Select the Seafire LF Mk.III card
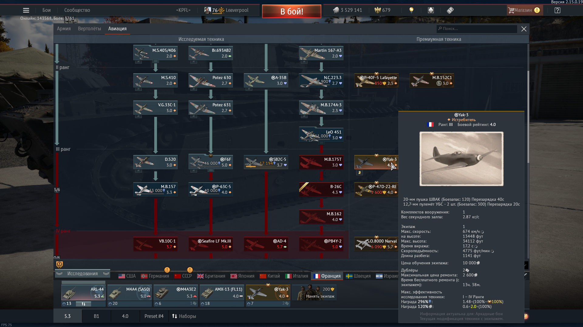 coord(211,244)
